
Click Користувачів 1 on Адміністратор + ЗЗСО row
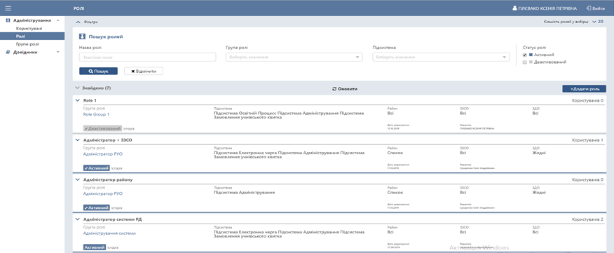point(587,140)
